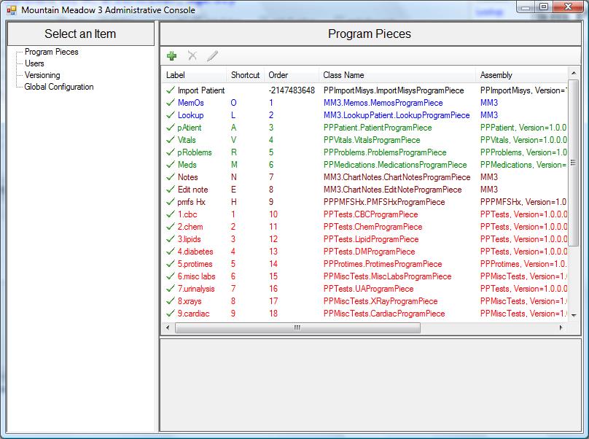Click the shortcut letter N cell

(x=234, y=177)
